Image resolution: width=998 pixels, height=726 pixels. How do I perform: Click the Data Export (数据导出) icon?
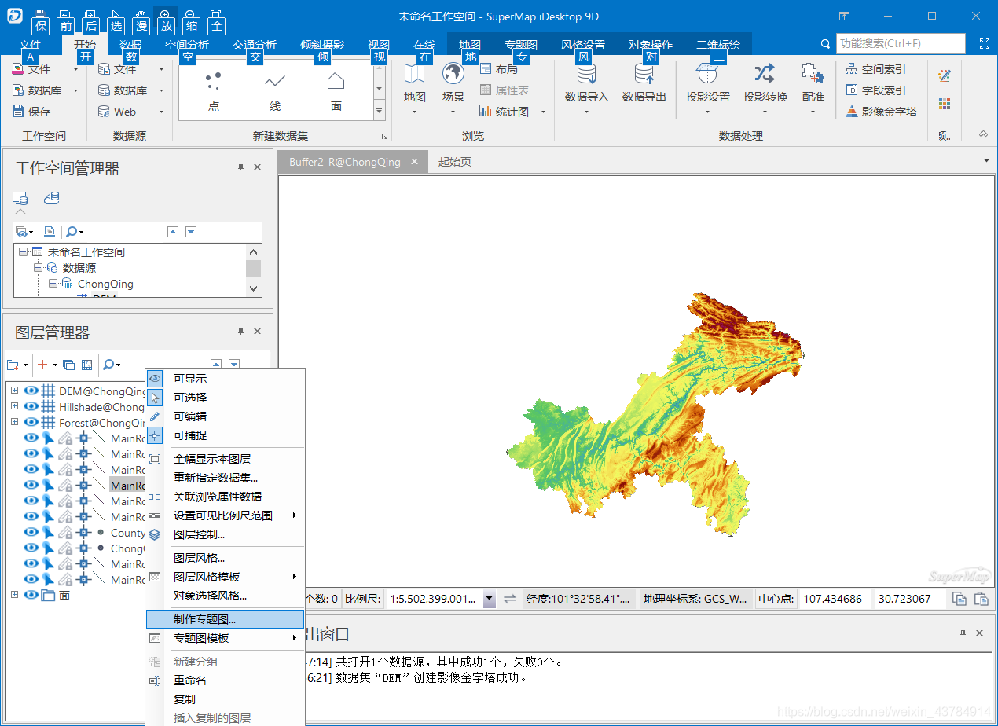[644, 75]
